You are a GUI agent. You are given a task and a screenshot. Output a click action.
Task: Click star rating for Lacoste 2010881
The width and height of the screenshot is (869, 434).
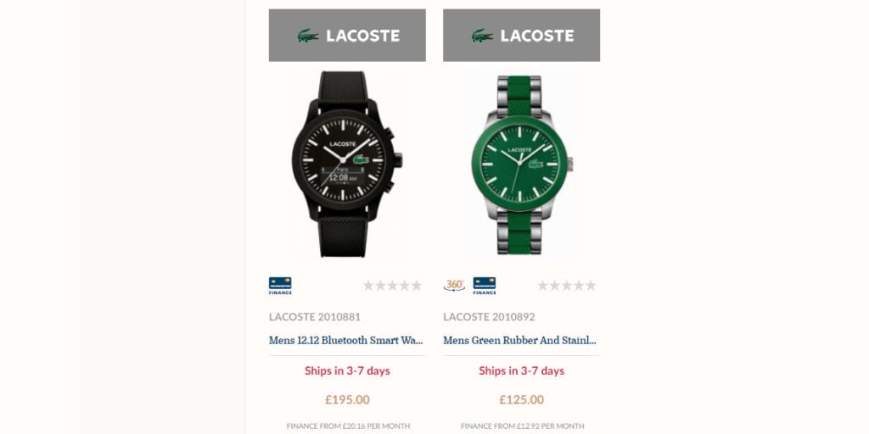tap(392, 286)
